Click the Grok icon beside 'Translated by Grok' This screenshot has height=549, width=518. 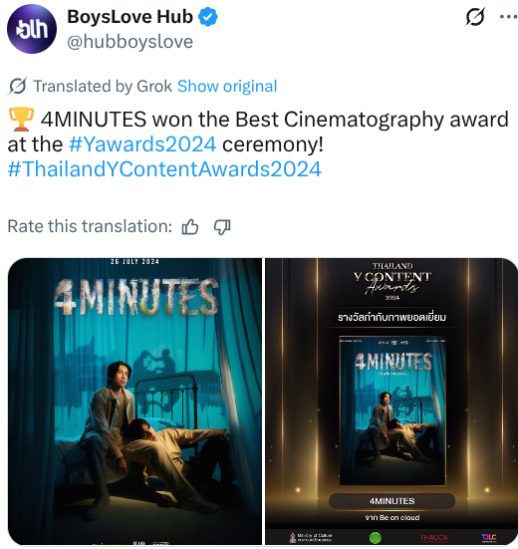[x=17, y=86]
